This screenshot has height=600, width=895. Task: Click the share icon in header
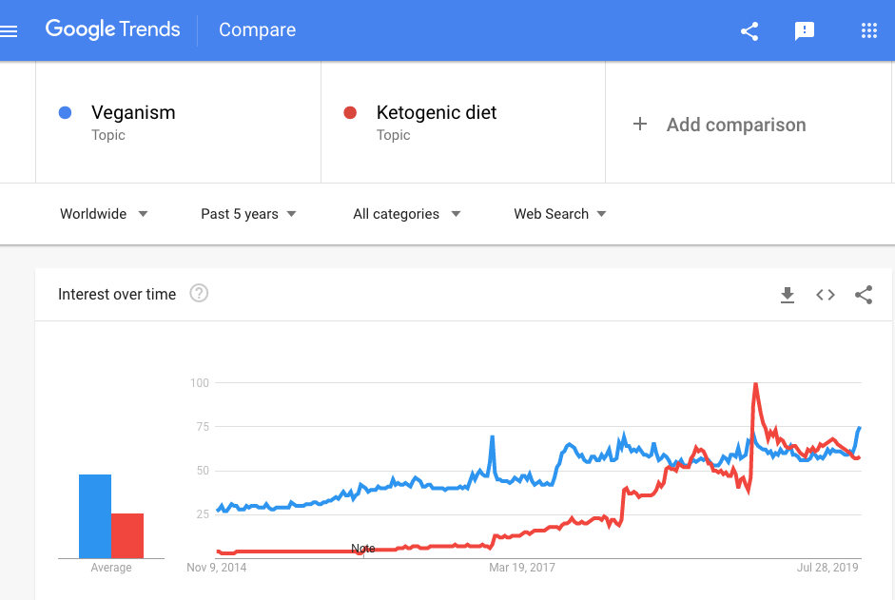click(749, 30)
